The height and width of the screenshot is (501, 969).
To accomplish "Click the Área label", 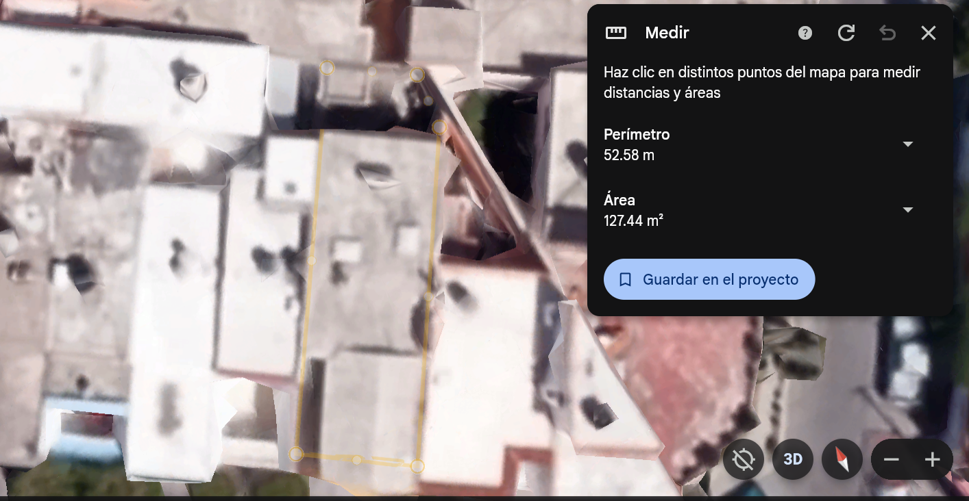I will 620,200.
